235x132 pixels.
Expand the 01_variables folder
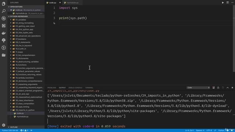[x=21, y=20]
